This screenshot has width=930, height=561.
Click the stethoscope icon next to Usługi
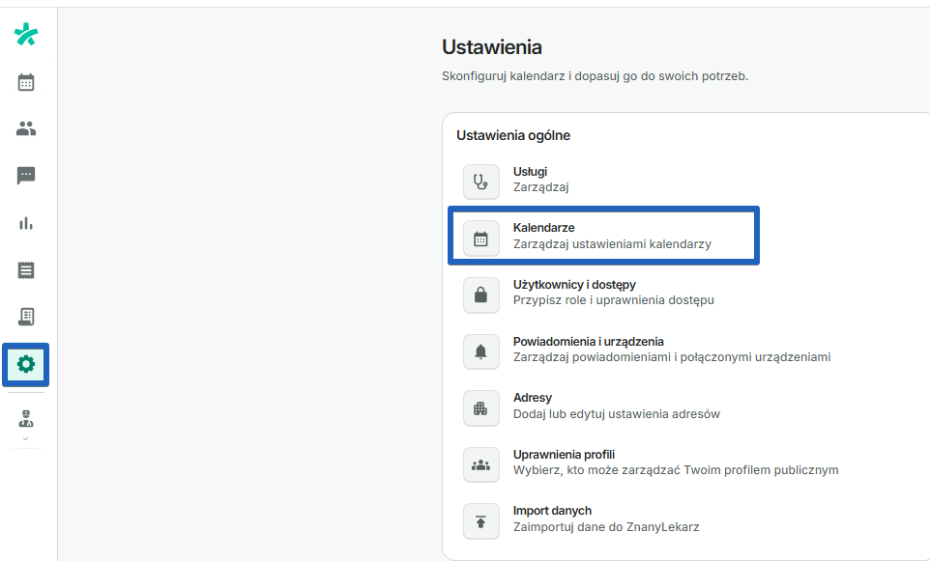pos(480,181)
